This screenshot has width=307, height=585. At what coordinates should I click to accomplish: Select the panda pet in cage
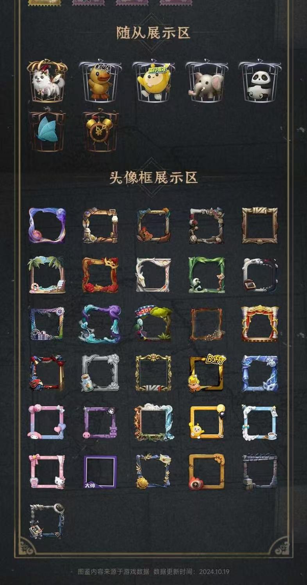coord(260,81)
